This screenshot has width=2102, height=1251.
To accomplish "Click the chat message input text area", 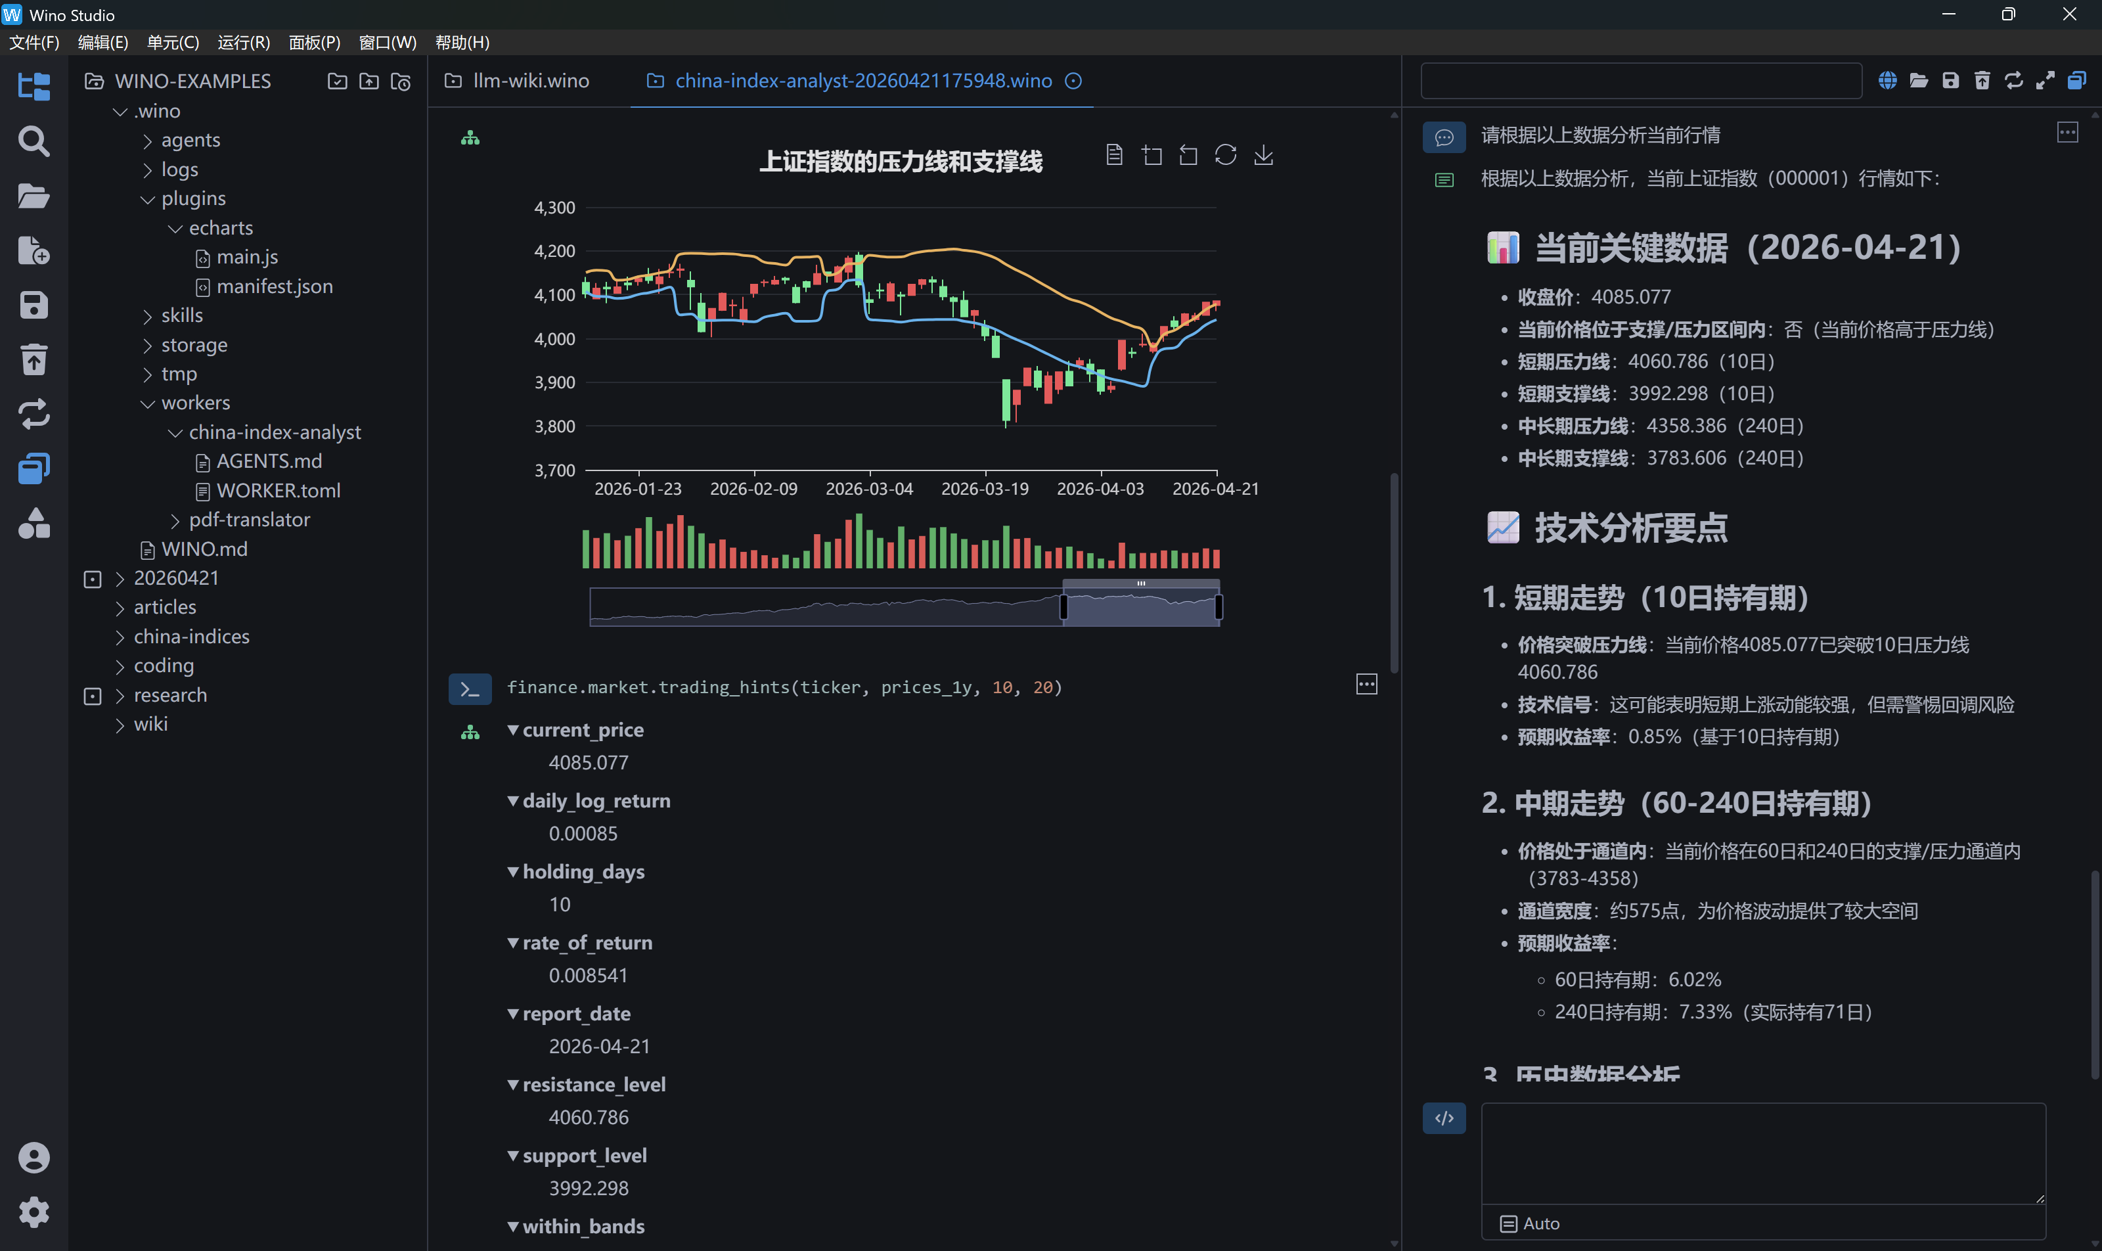I will (x=1762, y=1153).
